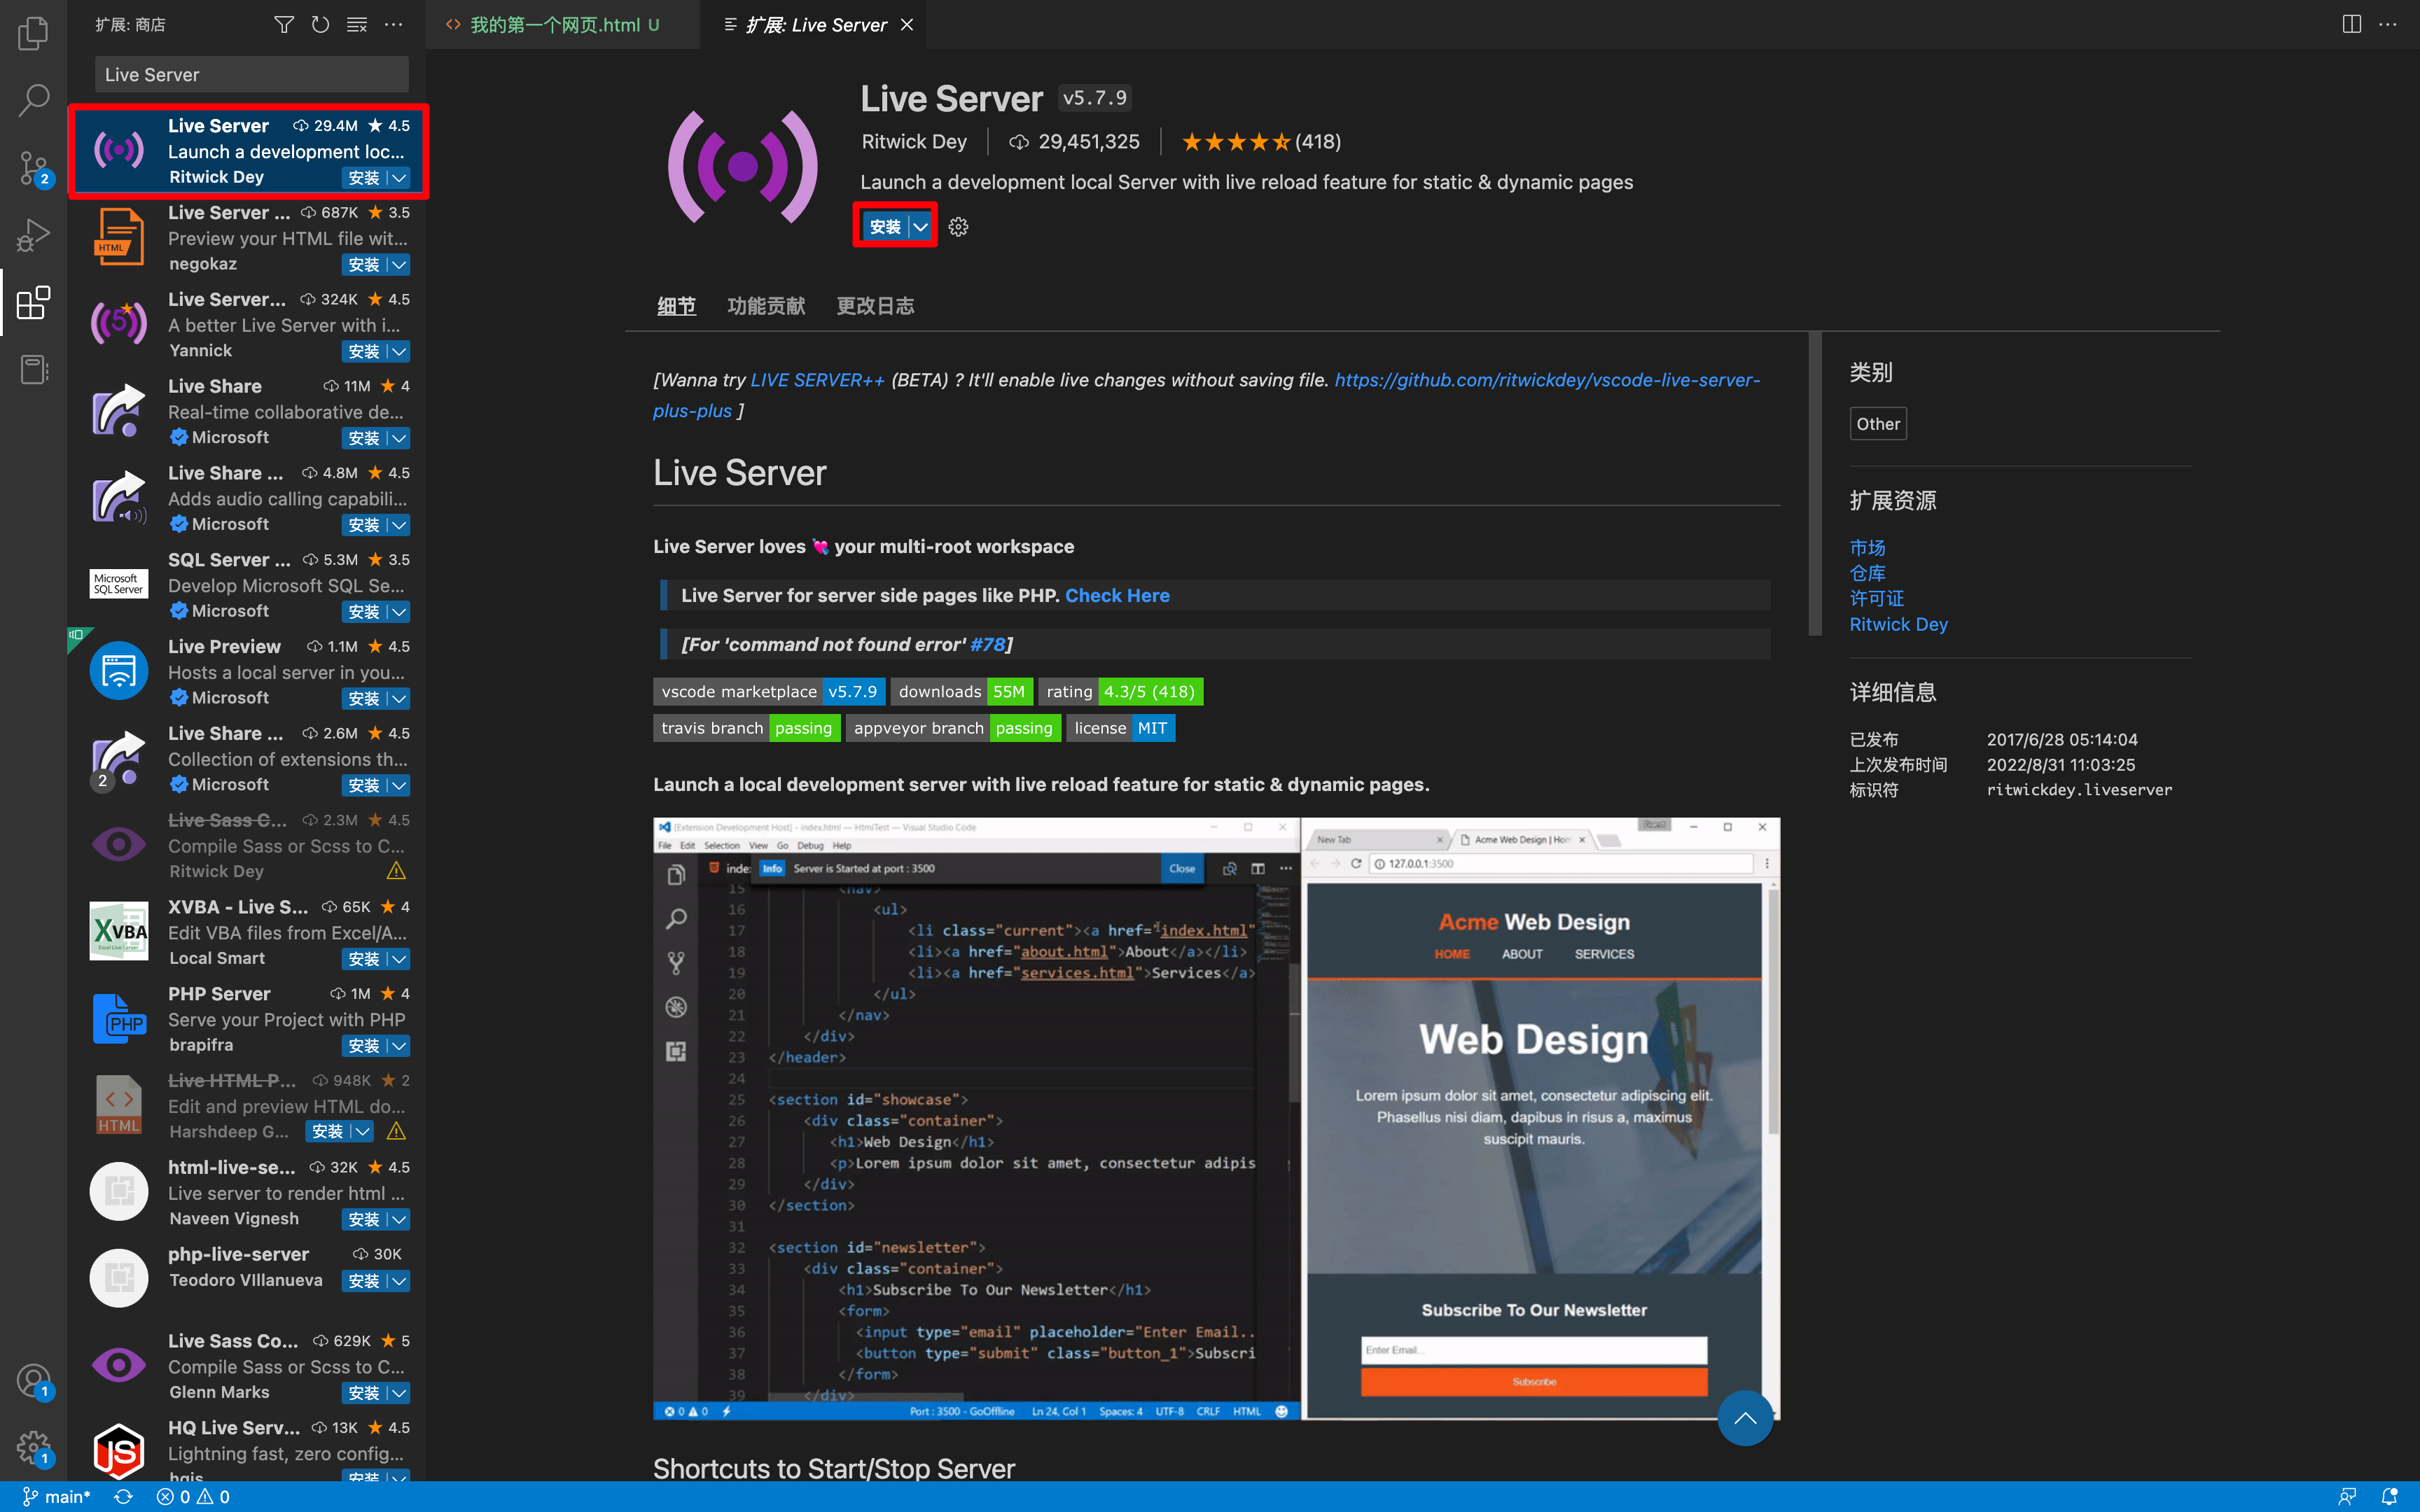Open the LIVE SERVER++ link
The width and height of the screenshot is (2420, 1512).
817,380
